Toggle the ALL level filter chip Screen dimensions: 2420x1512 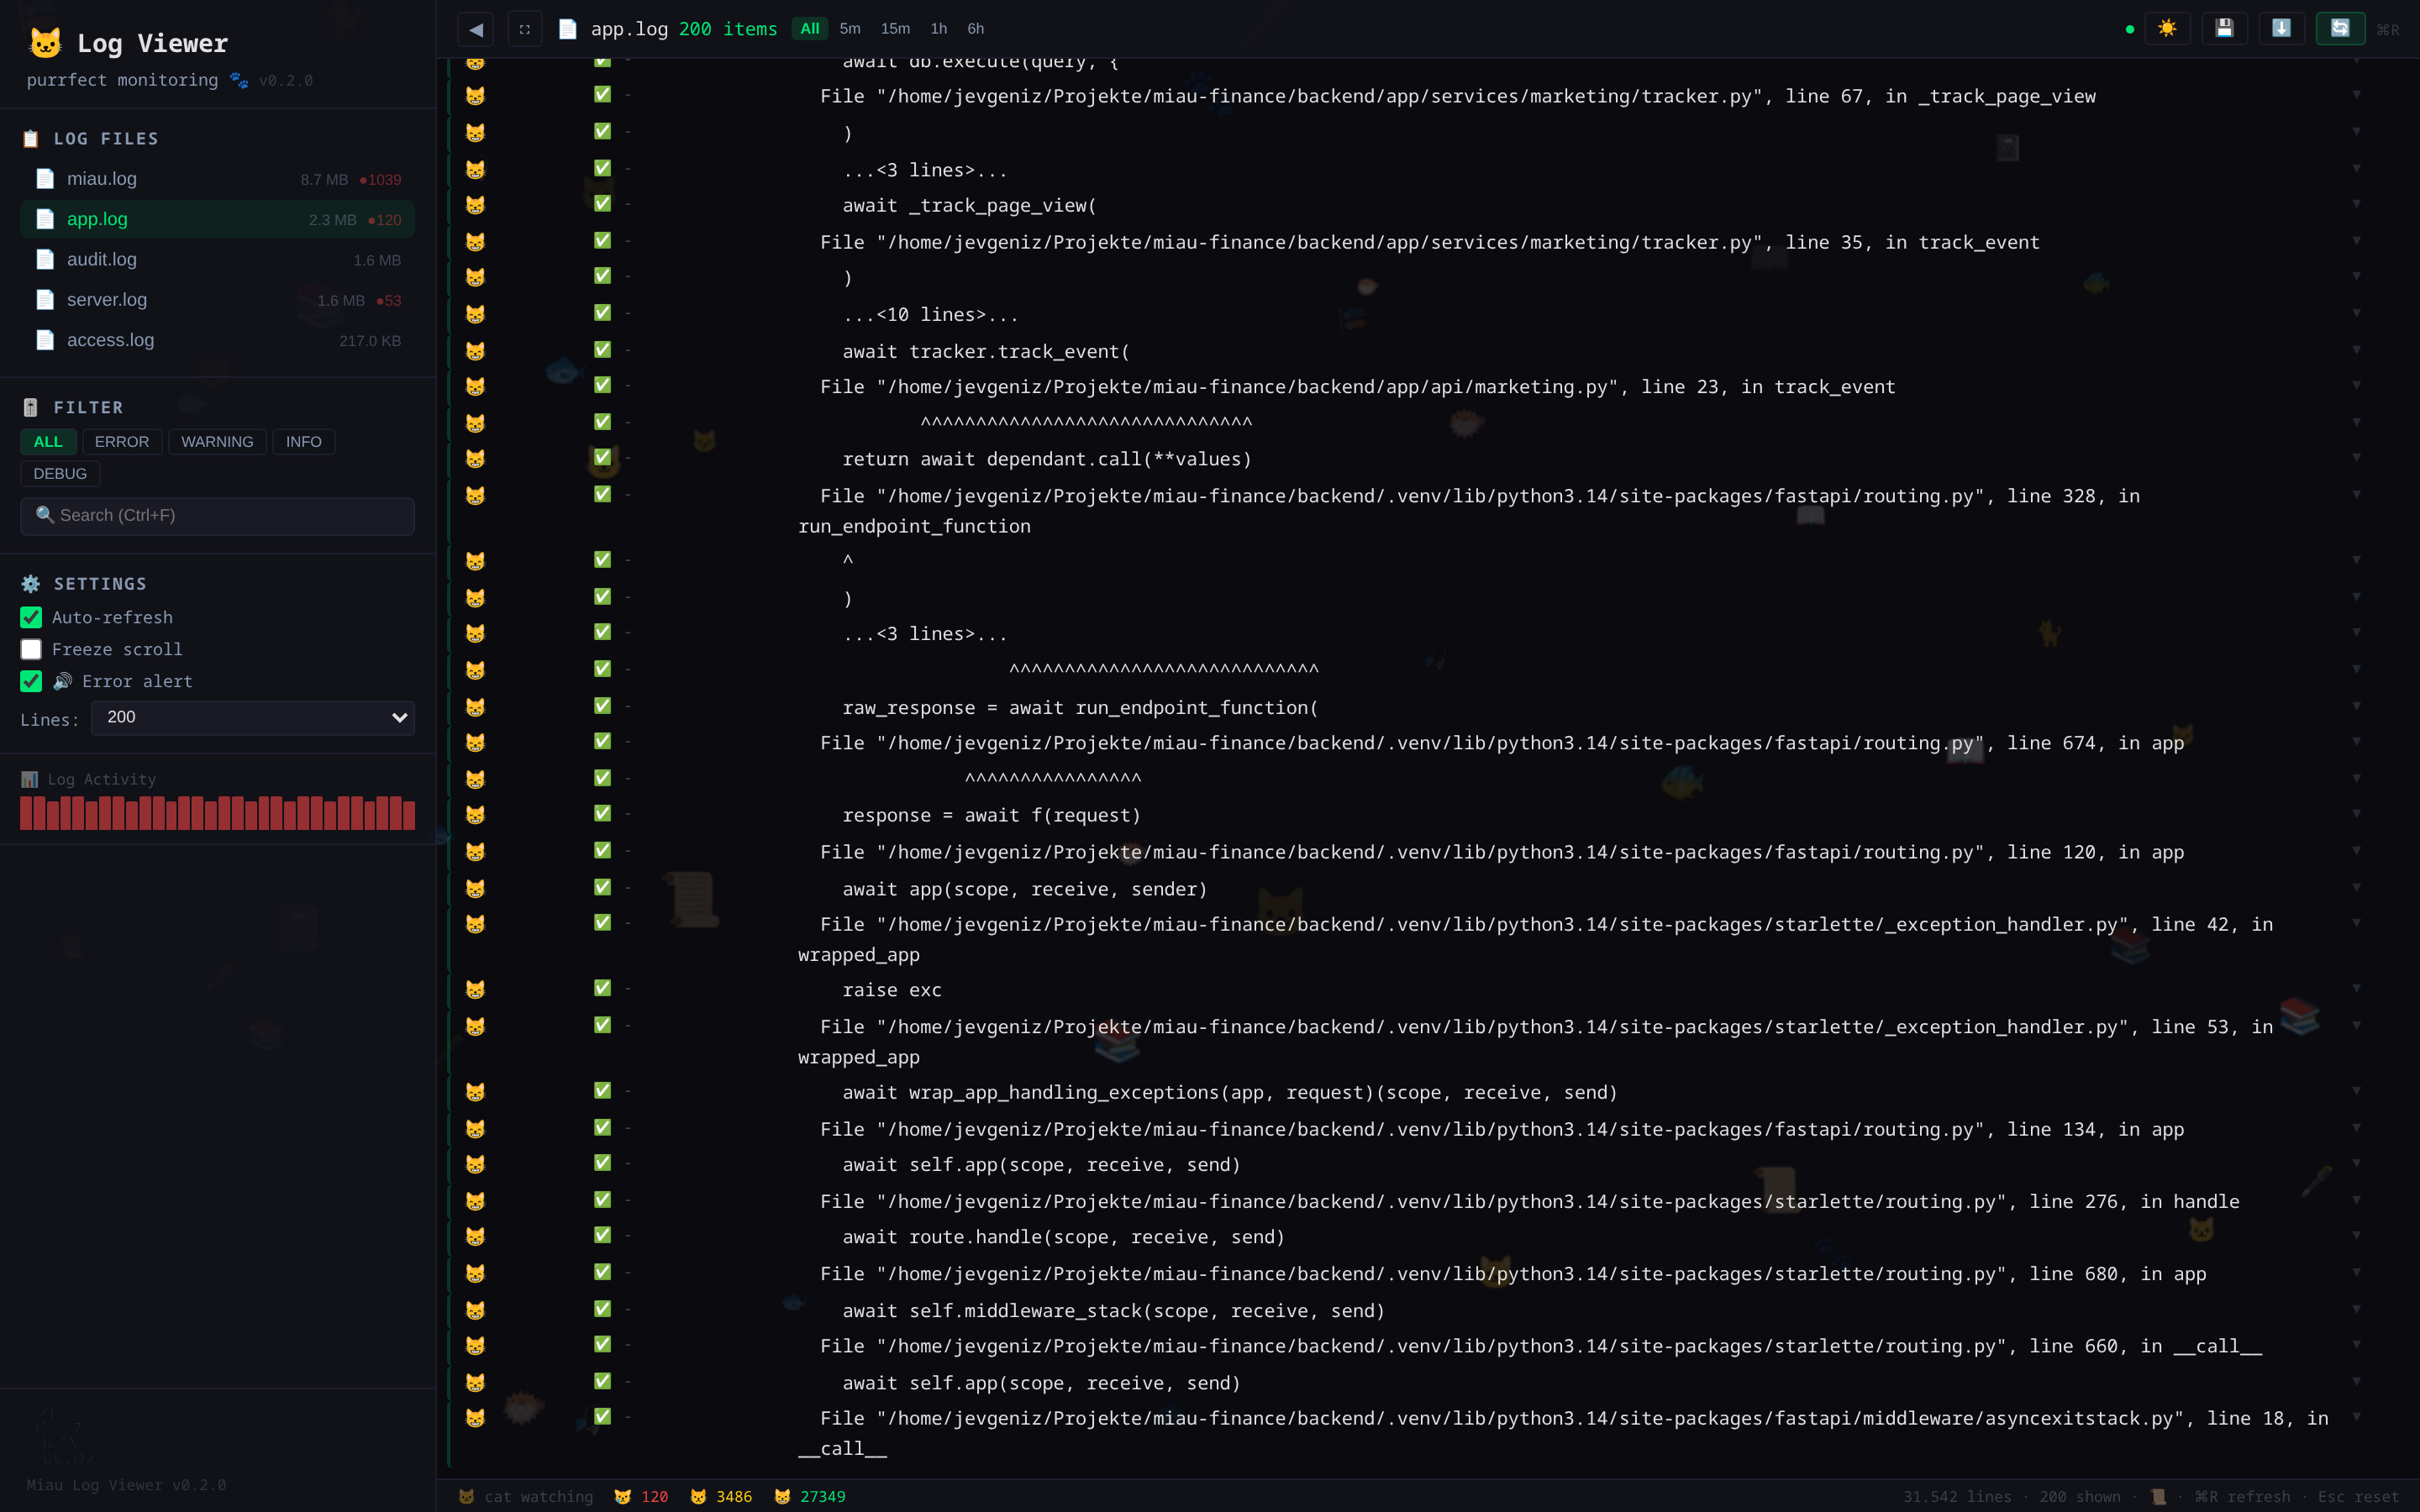(x=48, y=441)
